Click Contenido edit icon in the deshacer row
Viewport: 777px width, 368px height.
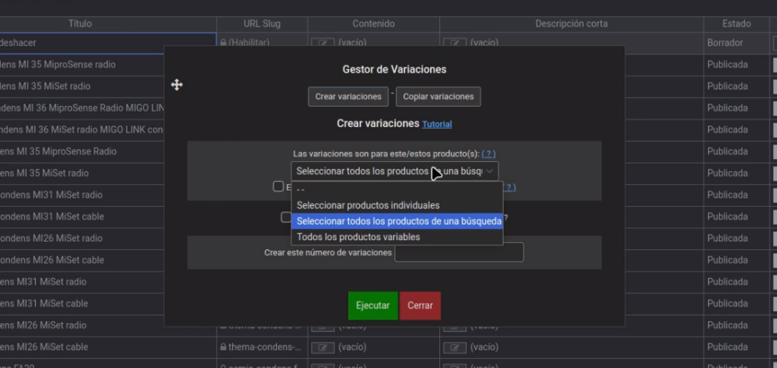pos(322,43)
